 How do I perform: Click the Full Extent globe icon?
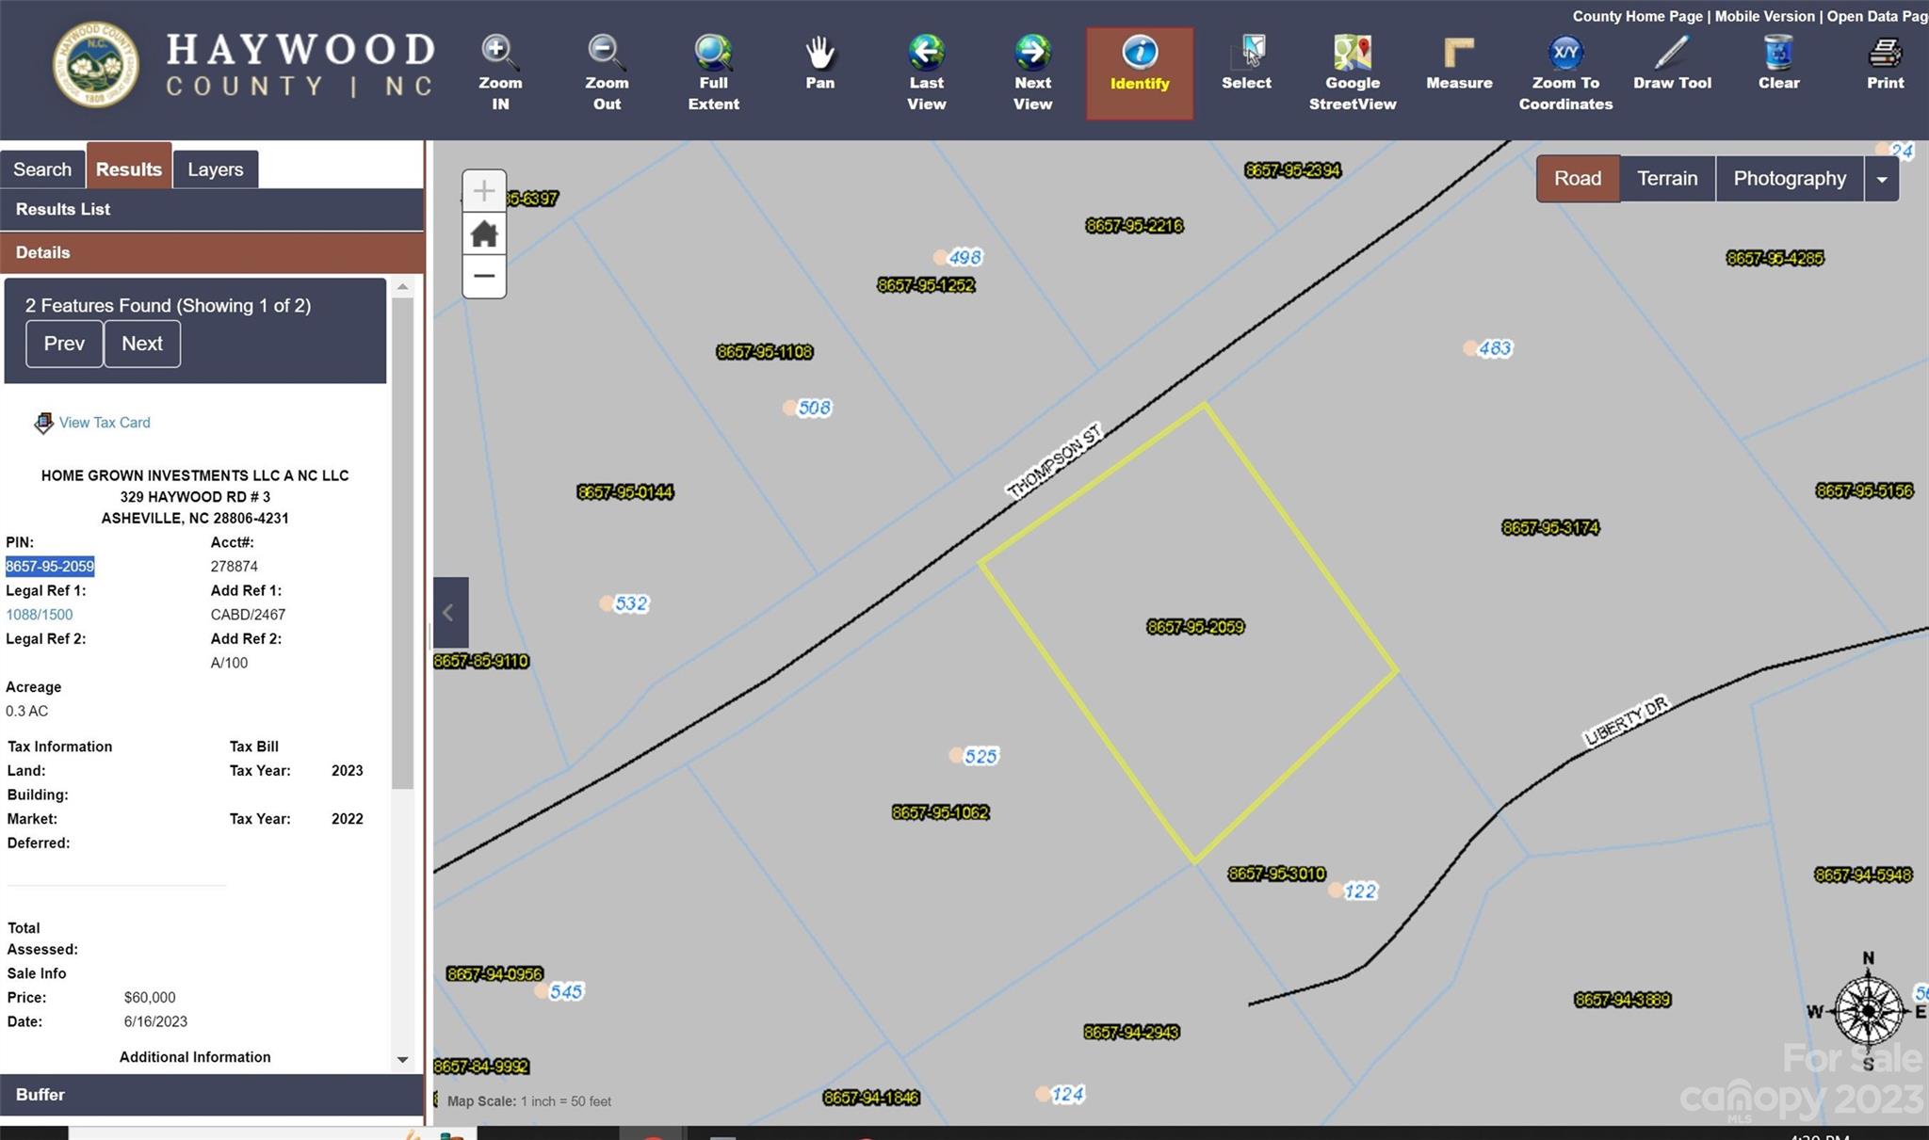click(x=713, y=55)
